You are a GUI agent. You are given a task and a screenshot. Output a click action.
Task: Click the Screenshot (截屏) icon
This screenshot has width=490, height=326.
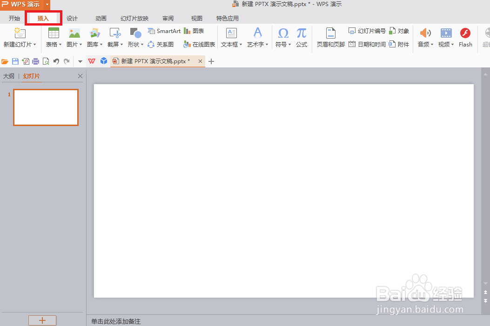coord(115,33)
